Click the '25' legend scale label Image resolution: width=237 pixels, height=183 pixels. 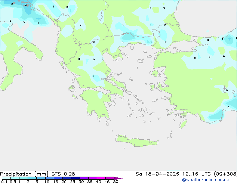pos(73,182)
